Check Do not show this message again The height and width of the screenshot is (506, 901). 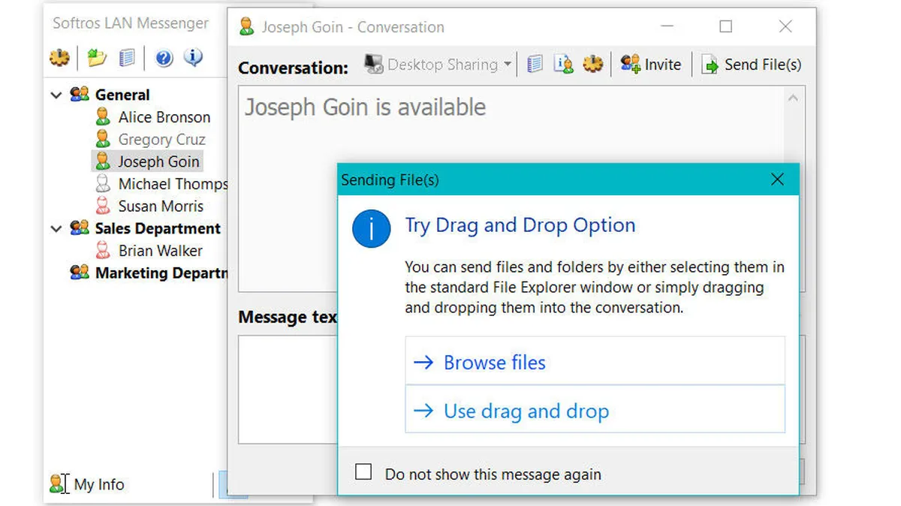click(364, 471)
